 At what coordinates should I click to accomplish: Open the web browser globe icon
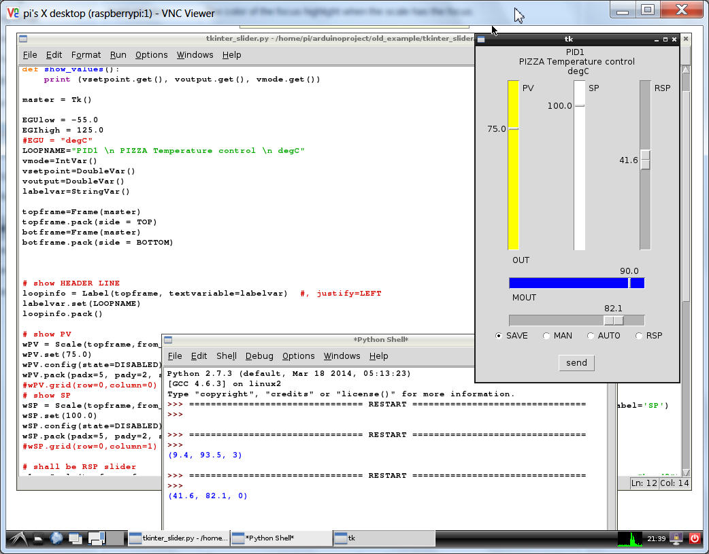tap(57, 538)
